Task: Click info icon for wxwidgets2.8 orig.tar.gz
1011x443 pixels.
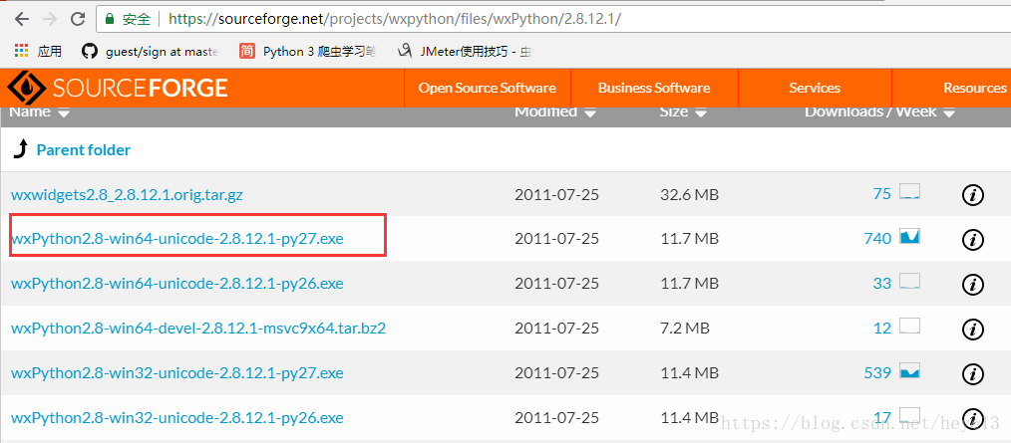Action: [972, 194]
